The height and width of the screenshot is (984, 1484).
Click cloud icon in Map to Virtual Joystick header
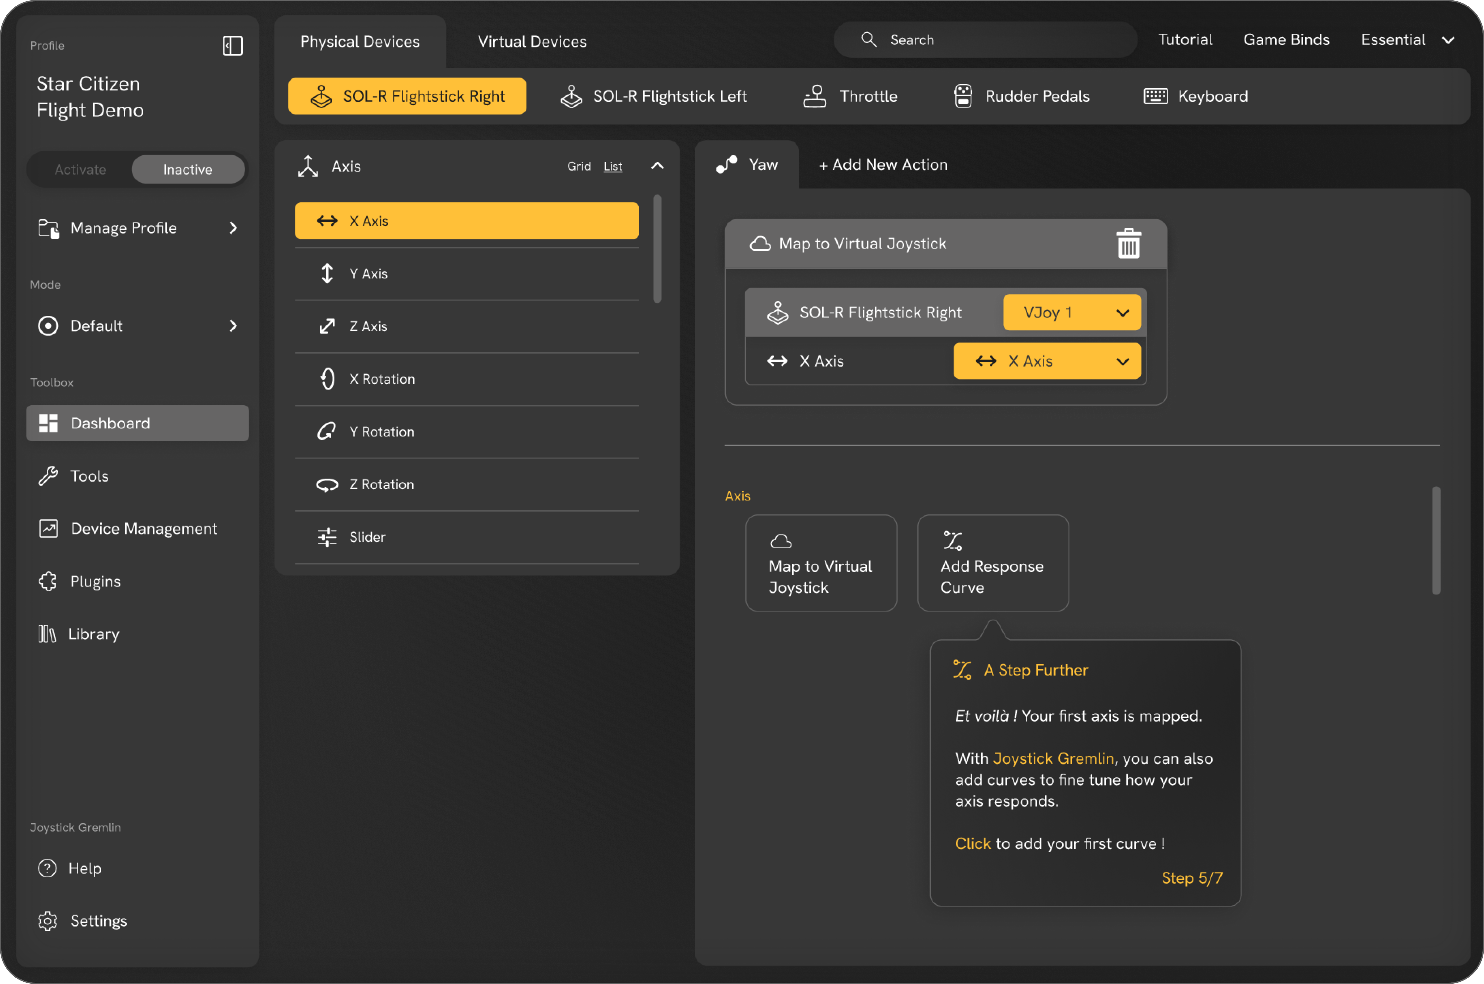click(761, 243)
